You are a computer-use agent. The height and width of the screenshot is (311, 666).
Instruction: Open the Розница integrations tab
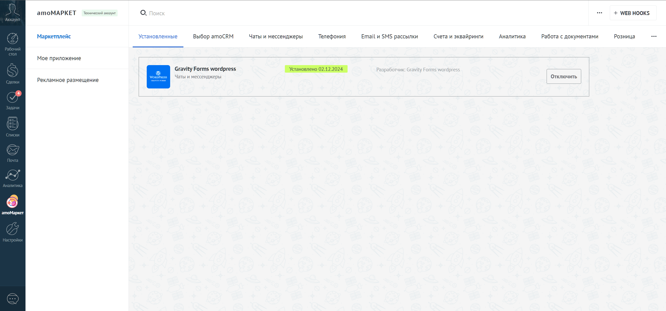click(x=624, y=37)
